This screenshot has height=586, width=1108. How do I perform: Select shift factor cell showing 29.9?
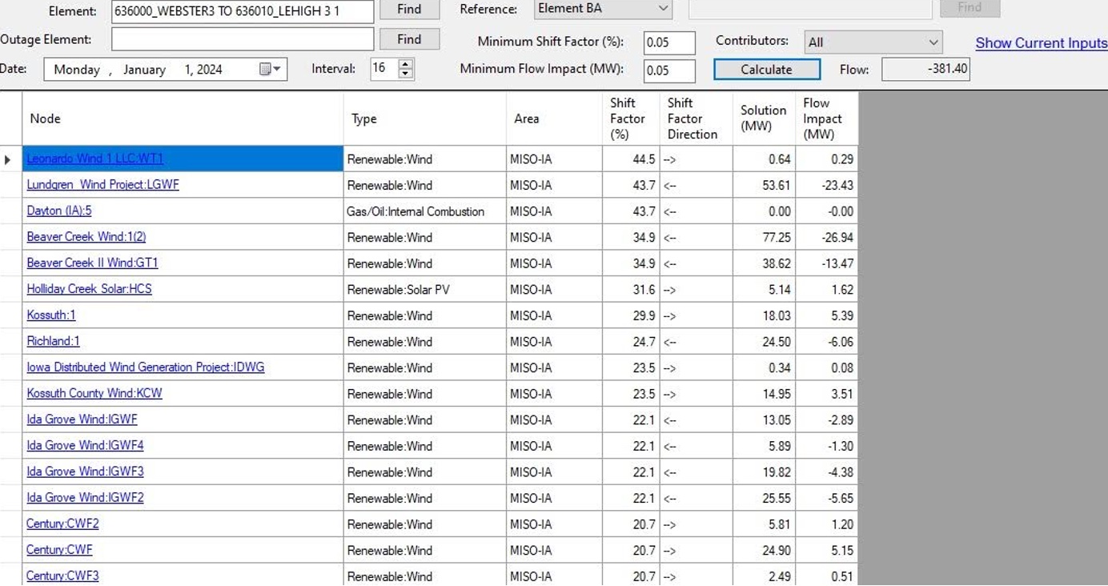[631, 315]
